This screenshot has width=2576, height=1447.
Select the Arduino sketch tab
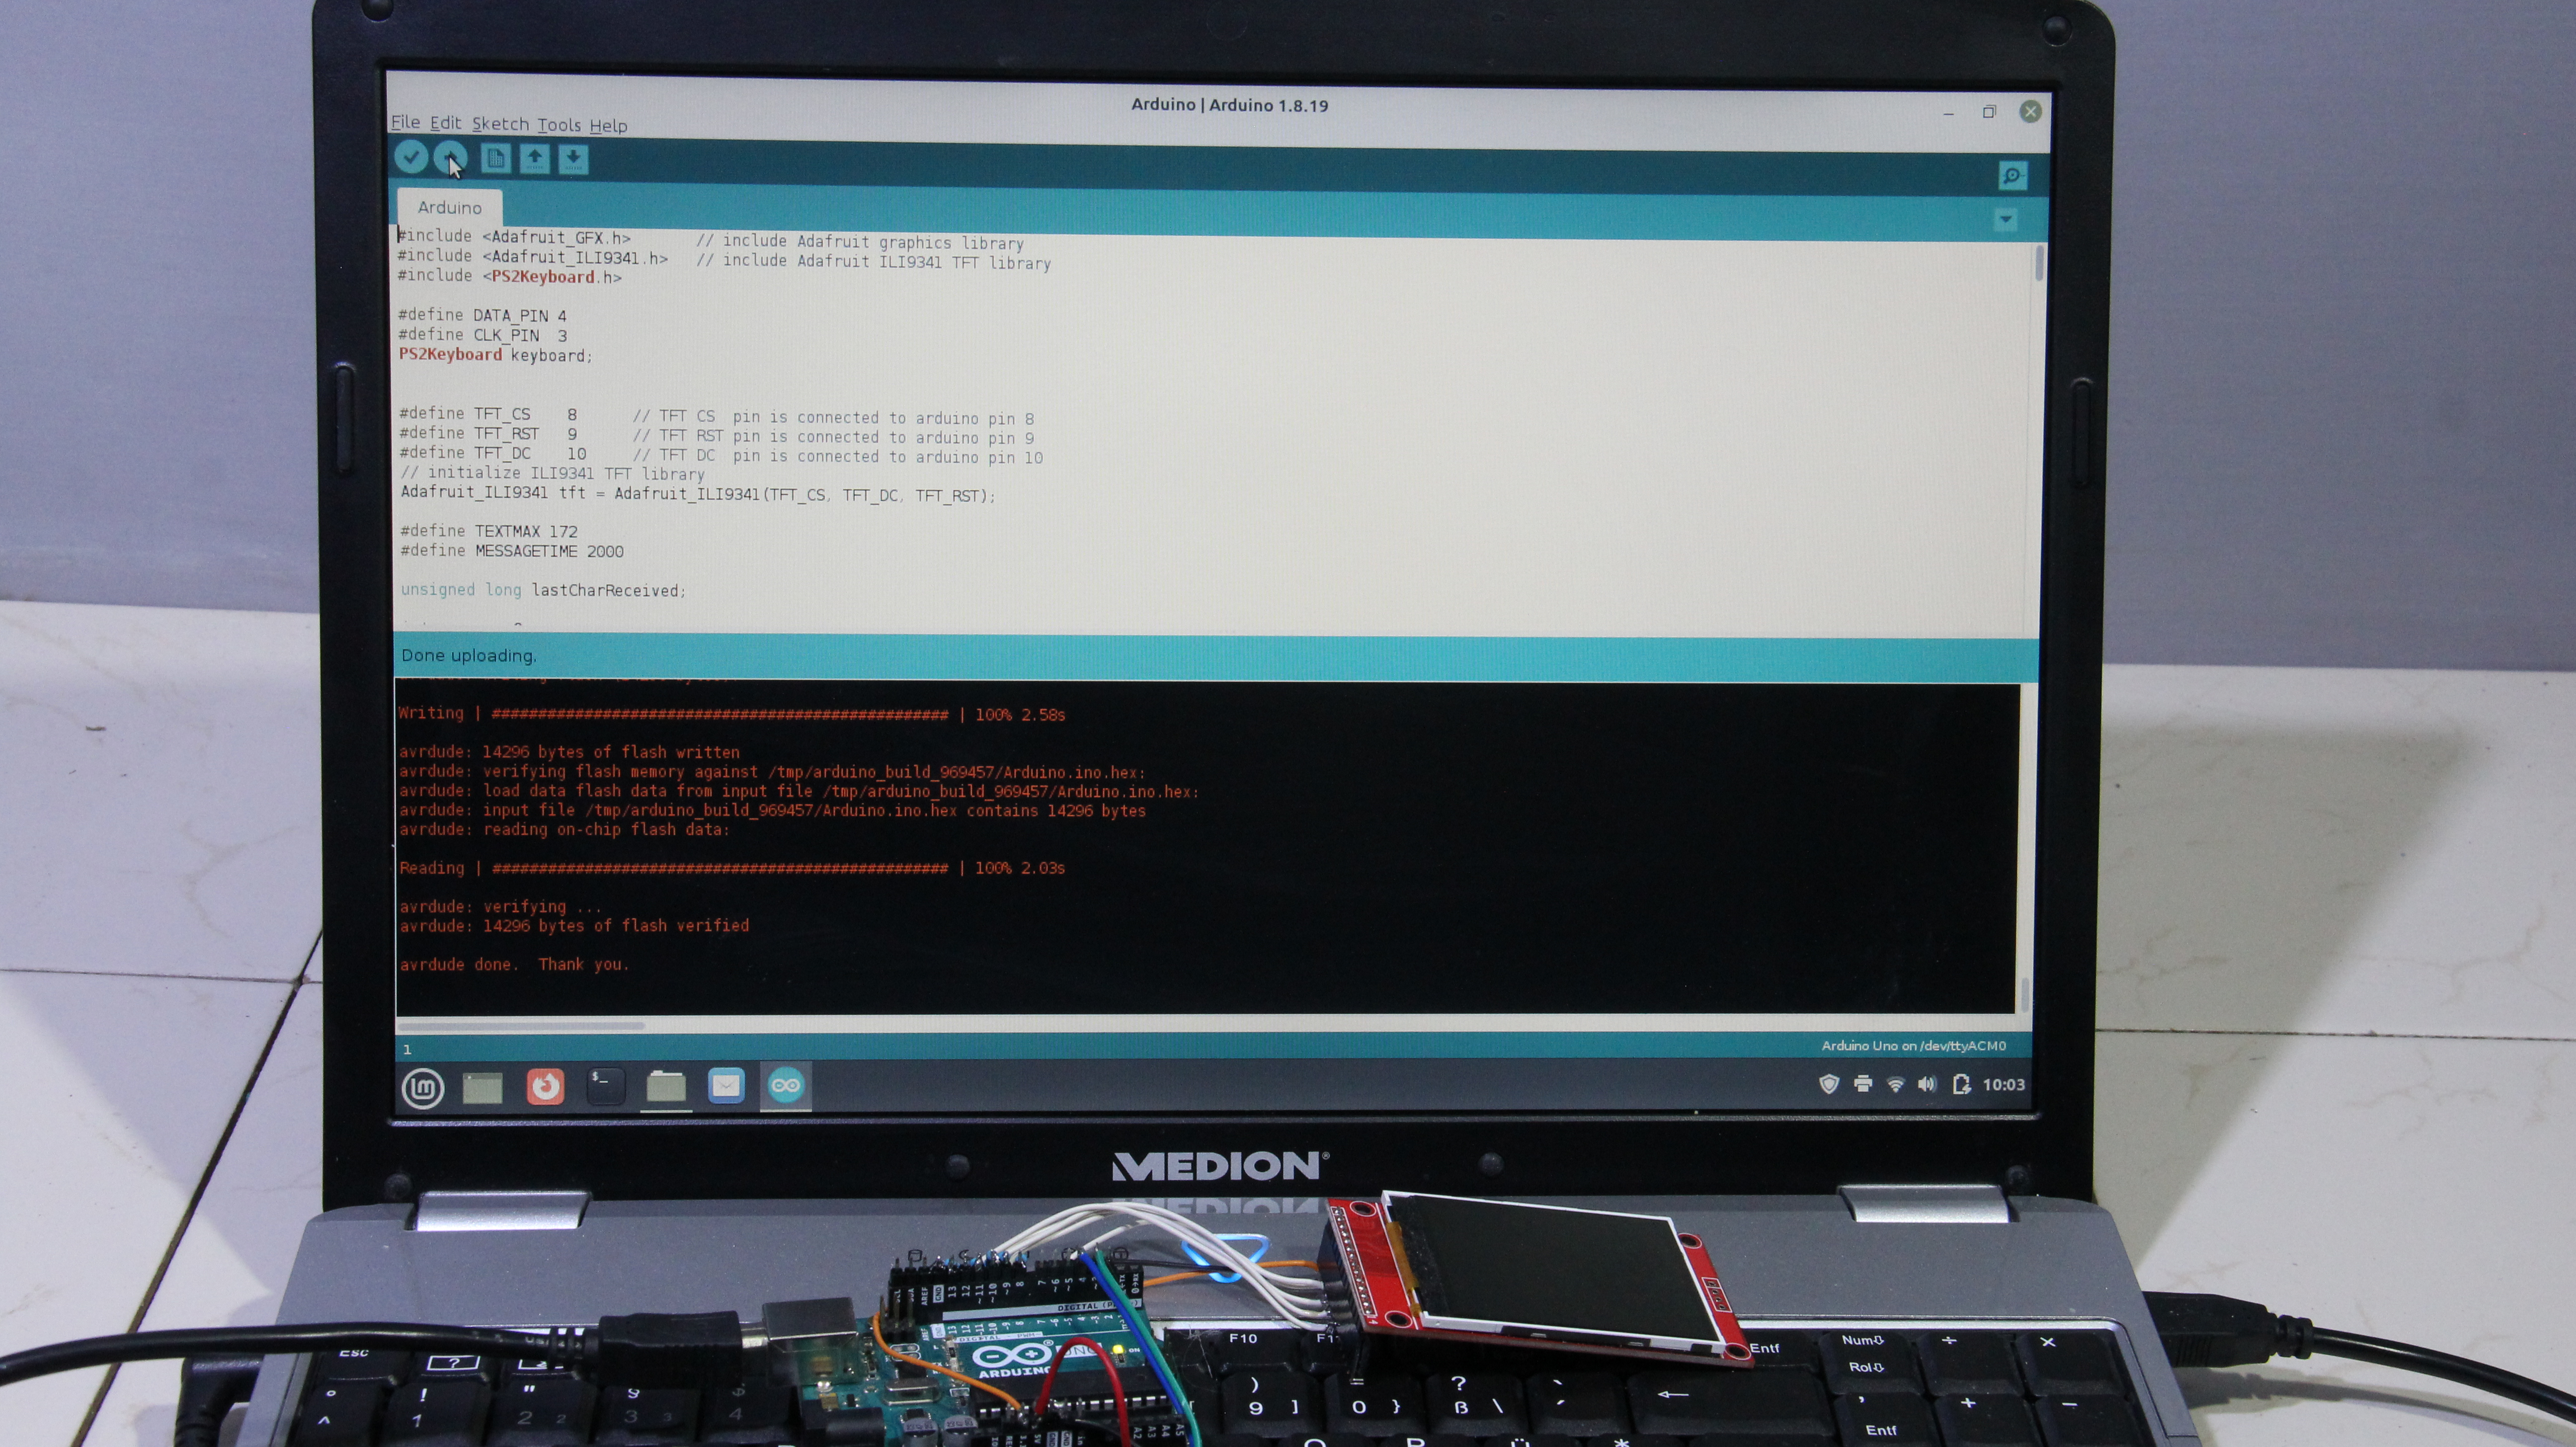(449, 208)
